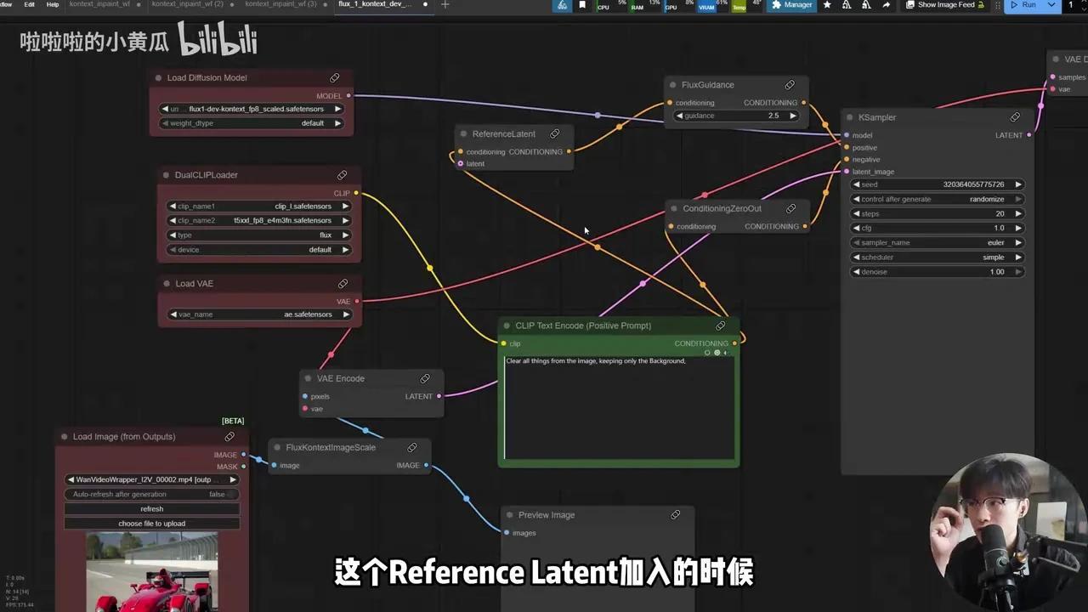The width and height of the screenshot is (1088, 612).
Task: Click the choose file to upload button
Action: click(151, 523)
